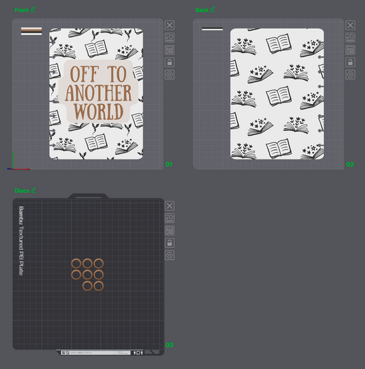Open plate settings for the Front plate
The height and width of the screenshot is (369, 365).
click(169, 75)
